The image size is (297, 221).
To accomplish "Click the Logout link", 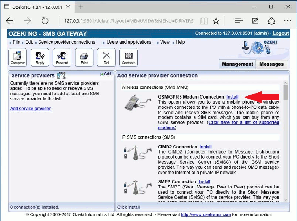I will (x=280, y=33).
